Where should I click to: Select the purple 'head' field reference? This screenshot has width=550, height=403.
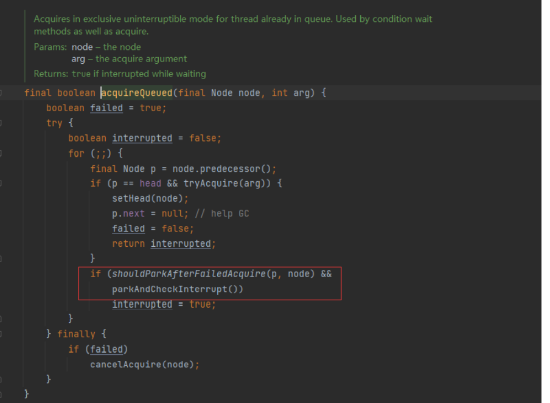tap(150, 184)
